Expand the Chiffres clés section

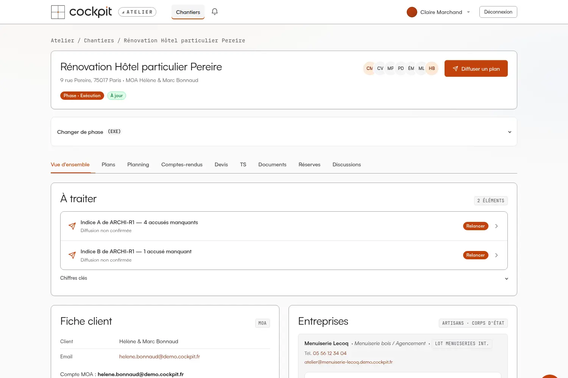click(284, 278)
